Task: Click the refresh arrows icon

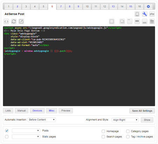Action: [x=14, y=21]
